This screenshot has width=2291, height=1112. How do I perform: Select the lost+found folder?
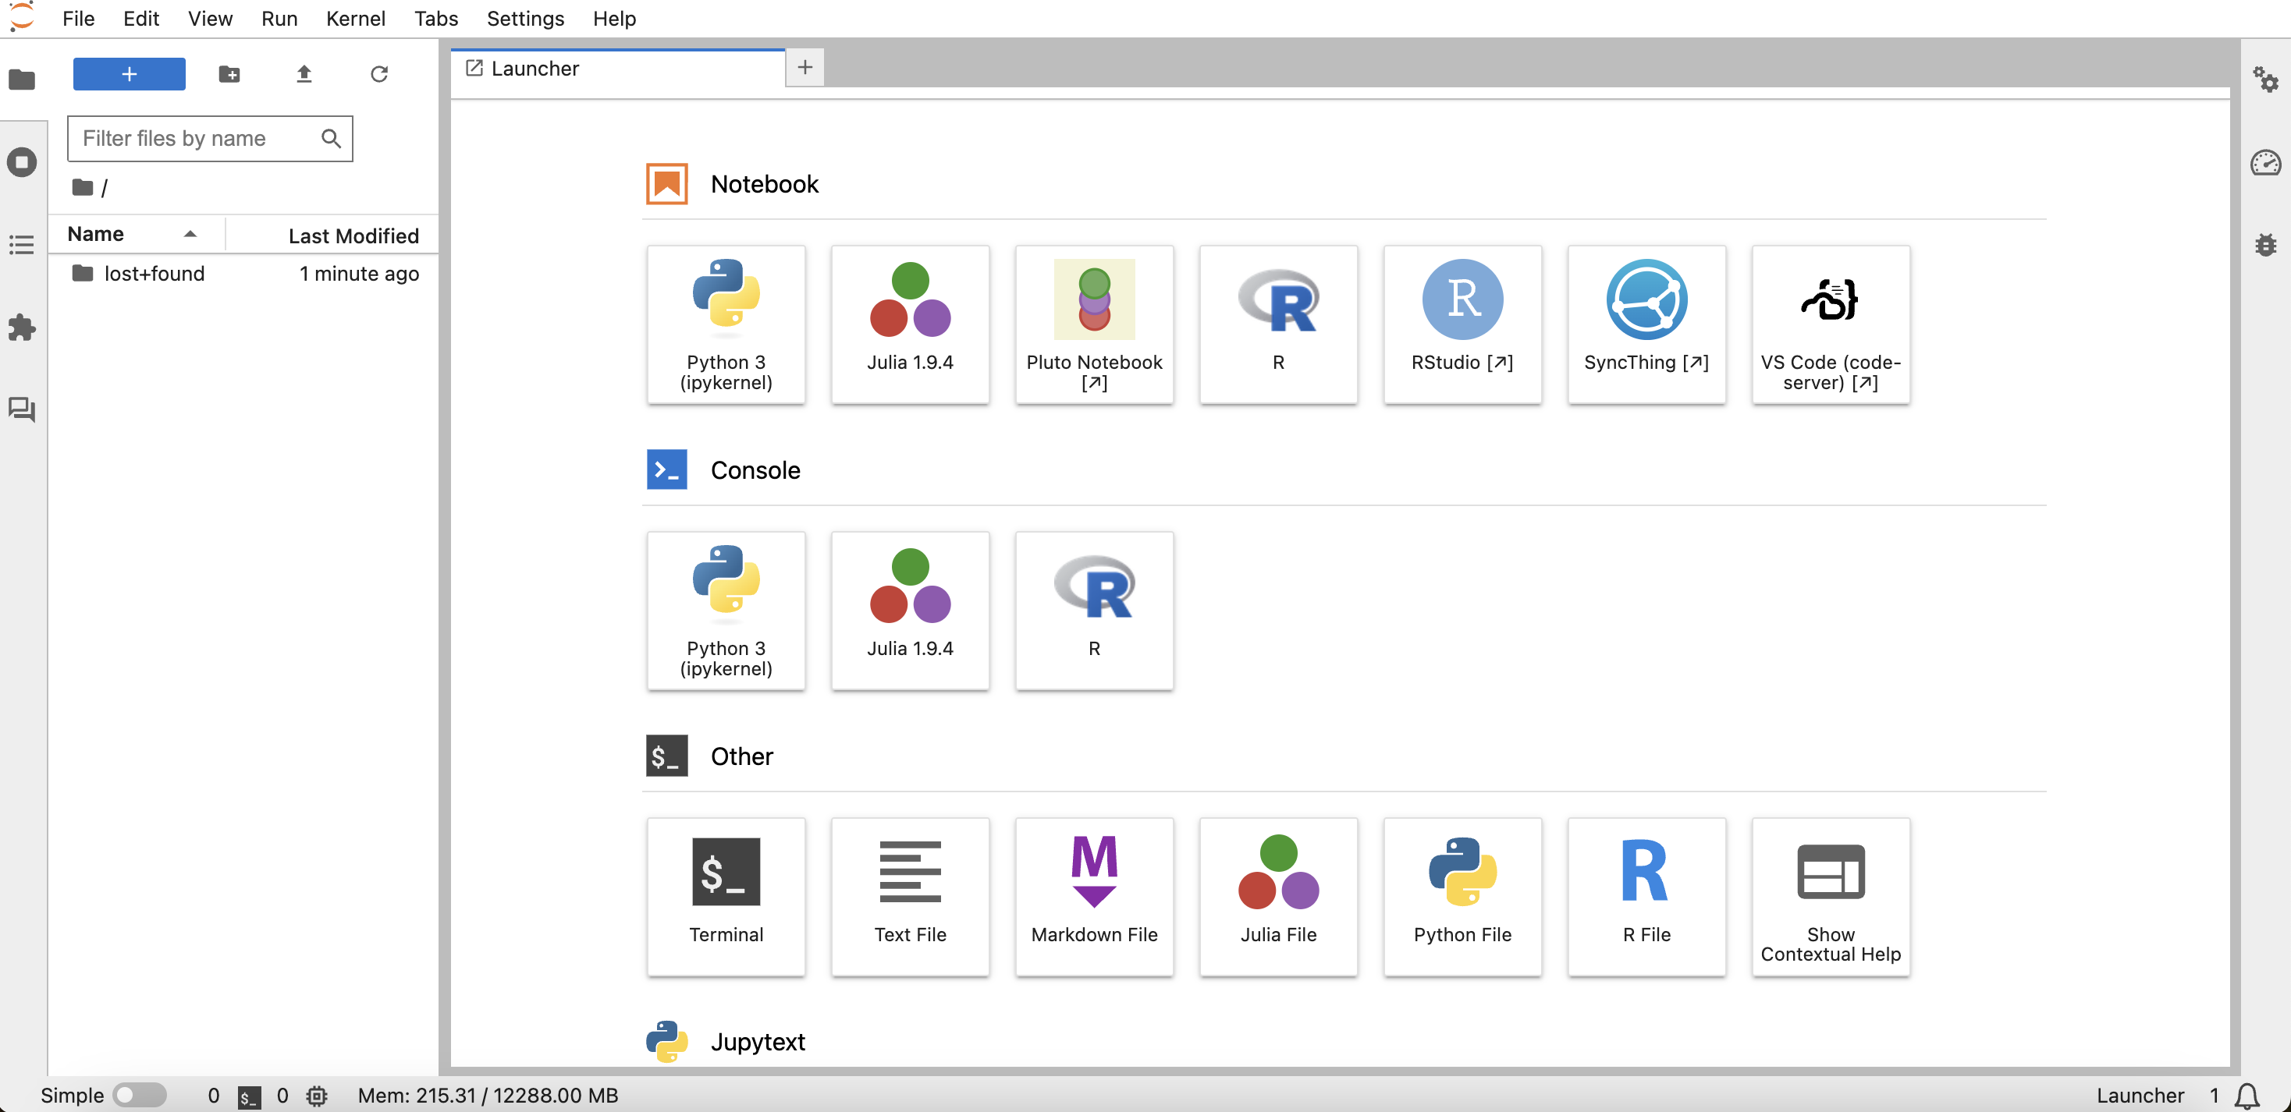pos(243,274)
